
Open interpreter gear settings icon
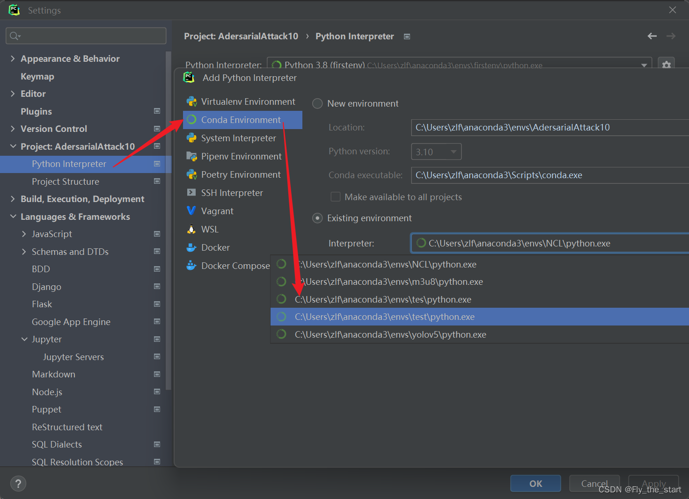667,65
